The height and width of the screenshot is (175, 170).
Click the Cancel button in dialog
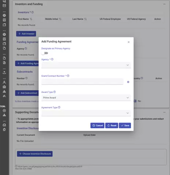(97, 125)
